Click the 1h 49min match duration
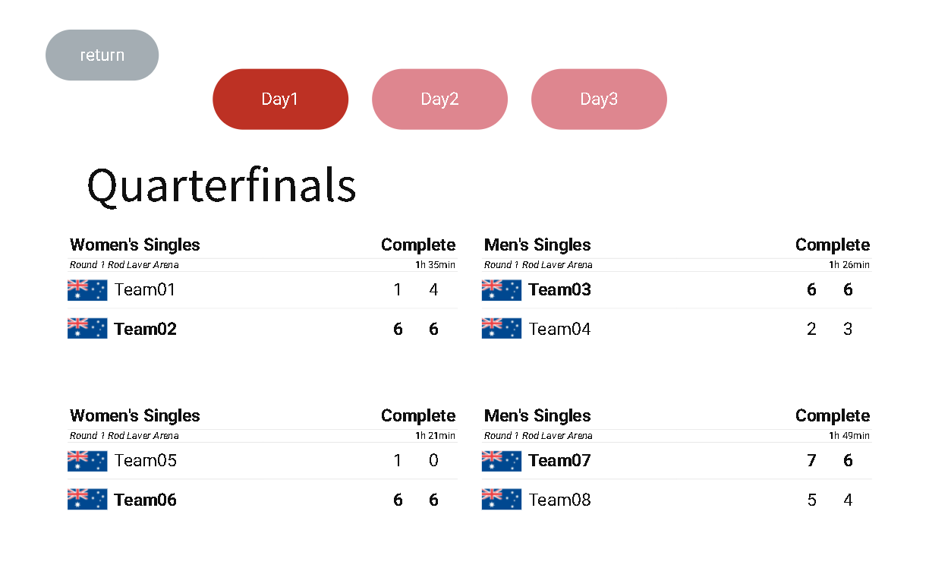This screenshot has height=565, width=929. (849, 436)
